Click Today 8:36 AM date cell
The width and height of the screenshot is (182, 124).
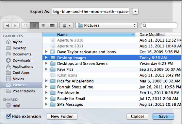pos(153,58)
